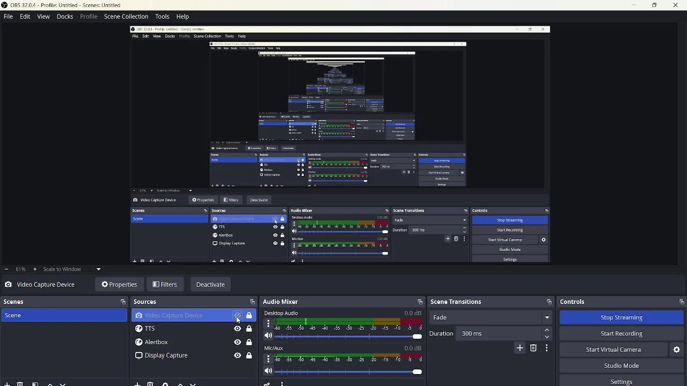Click Start Recording
This screenshot has width=687, height=386.
(622, 333)
